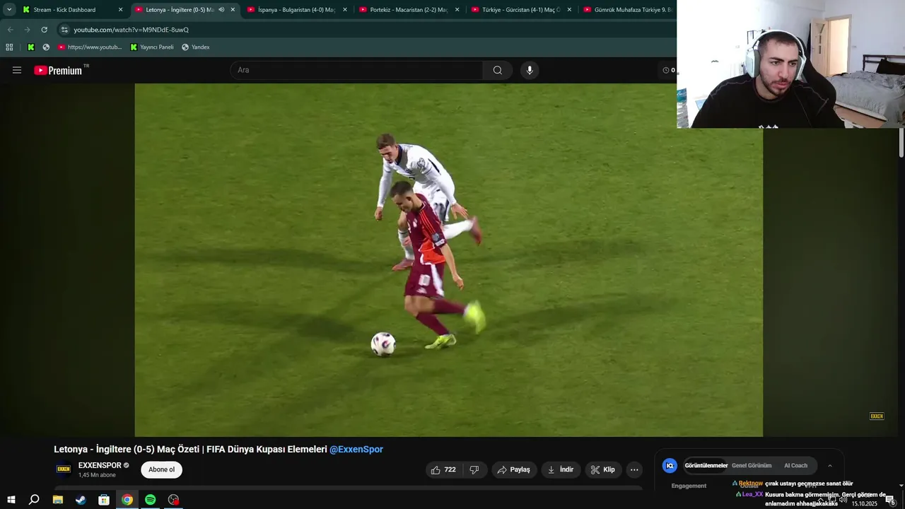Share the video with Paylaş
Viewport: 905px width, 509px height.
pyautogui.click(x=513, y=469)
